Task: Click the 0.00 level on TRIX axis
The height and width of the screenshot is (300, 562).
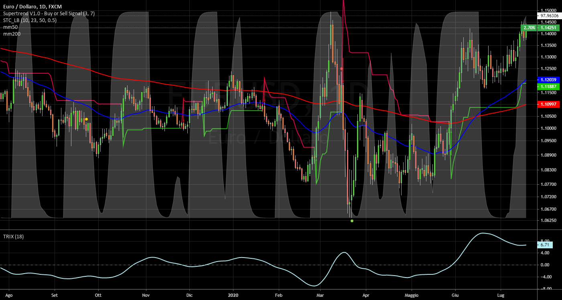Action: (545, 265)
